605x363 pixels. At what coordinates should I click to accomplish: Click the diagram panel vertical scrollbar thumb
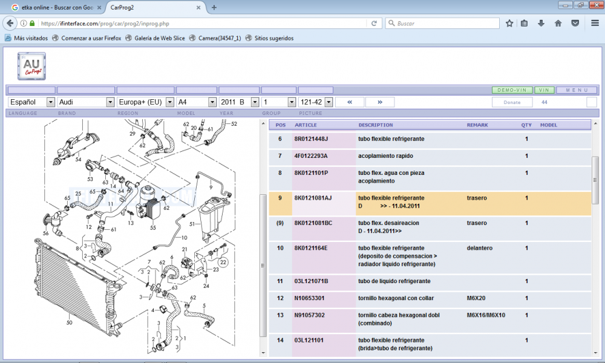[x=263, y=266]
